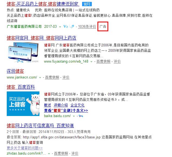172x157 pixels.
Task: Expand the arrow after baike.baidu.com/
Action: tap(74, 116)
